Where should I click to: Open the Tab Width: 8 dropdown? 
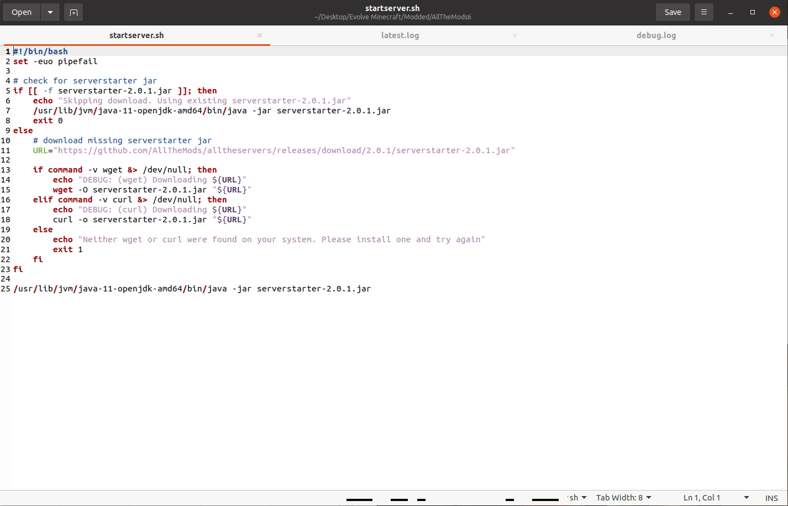tap(623, 497)
